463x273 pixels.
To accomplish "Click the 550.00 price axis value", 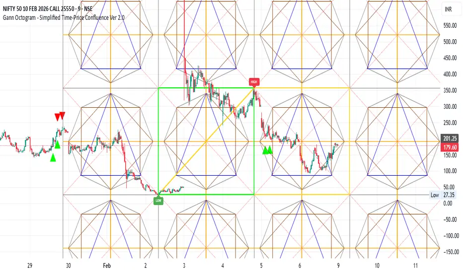I will coord(450,26).
